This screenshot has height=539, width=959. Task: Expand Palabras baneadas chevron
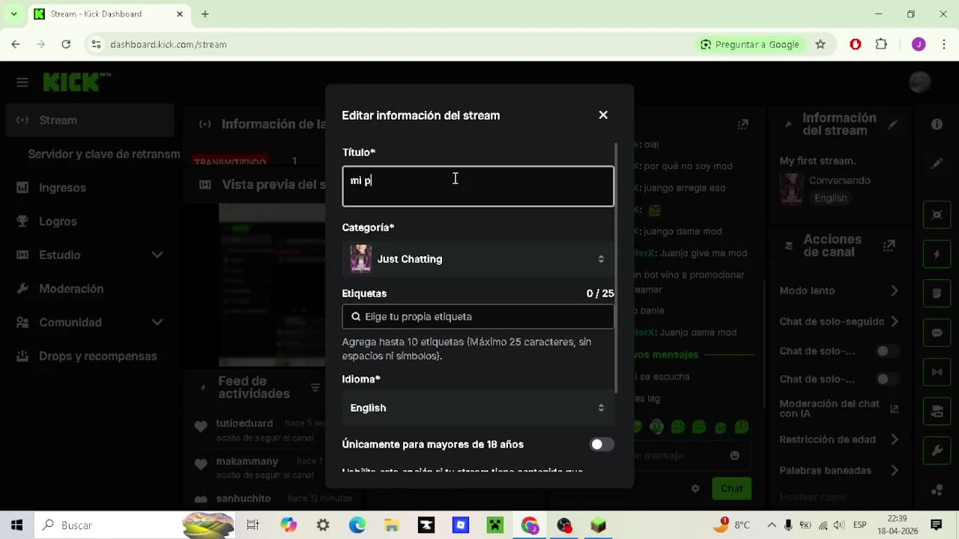point(895,471)
